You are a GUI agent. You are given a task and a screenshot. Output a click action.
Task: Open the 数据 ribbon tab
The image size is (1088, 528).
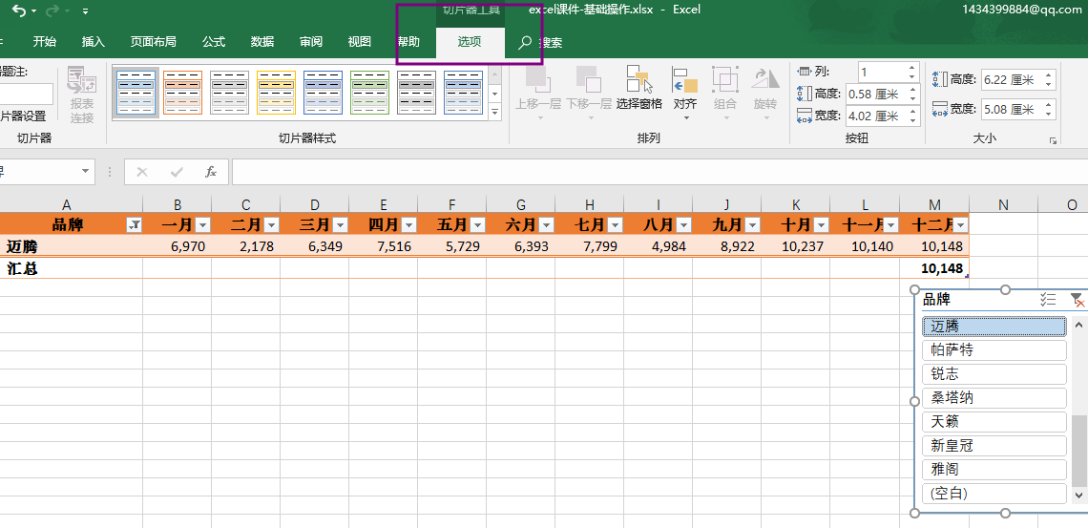click(262, 42)
